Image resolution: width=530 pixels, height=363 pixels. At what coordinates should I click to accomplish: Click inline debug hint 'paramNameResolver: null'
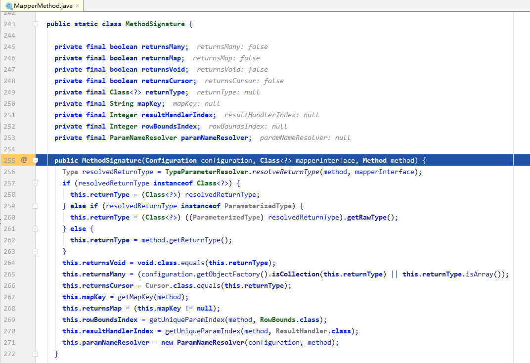305,137
